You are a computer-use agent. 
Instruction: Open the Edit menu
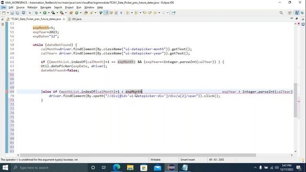tap(11, 8)
